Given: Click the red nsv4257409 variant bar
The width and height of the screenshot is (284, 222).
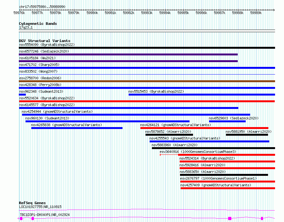Looking at the screenshot, I should pos(228,188).
